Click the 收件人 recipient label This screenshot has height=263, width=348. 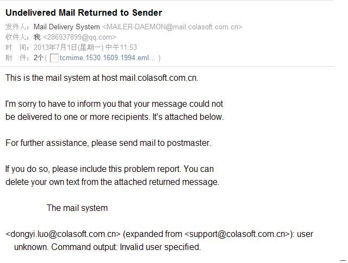[x=17, y=37]
